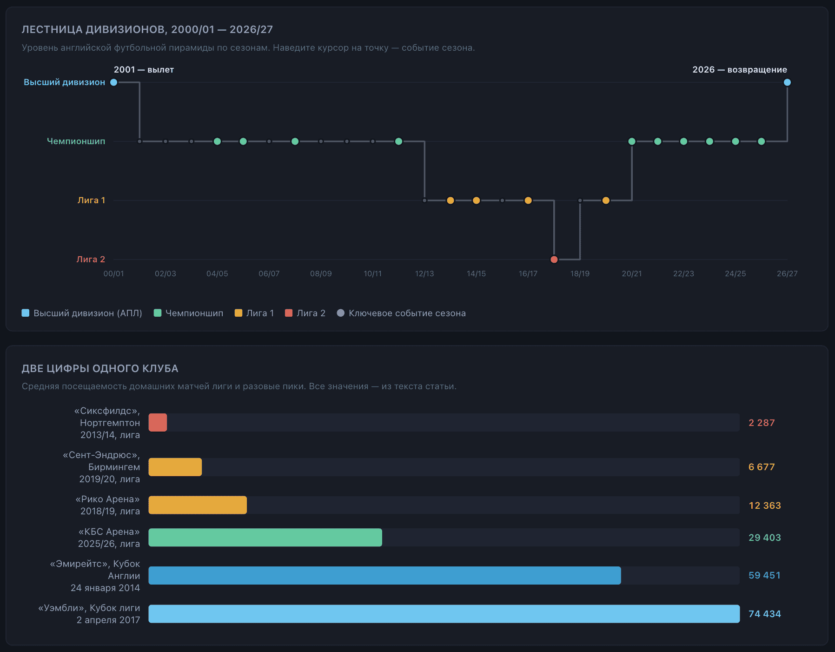Click the grey «Ключевое событие сезона» legend dot
The height and width of the screenshot is (652, 835).
click(x=341, y=313)
